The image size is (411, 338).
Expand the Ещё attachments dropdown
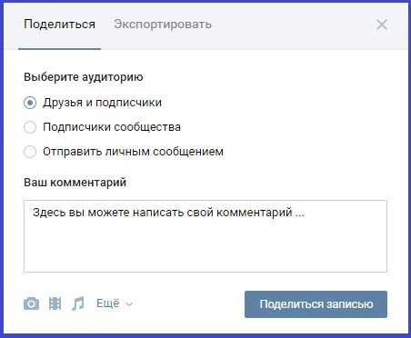[x=115, y=303]
